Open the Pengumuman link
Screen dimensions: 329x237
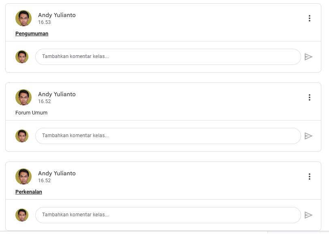point(32,34)
